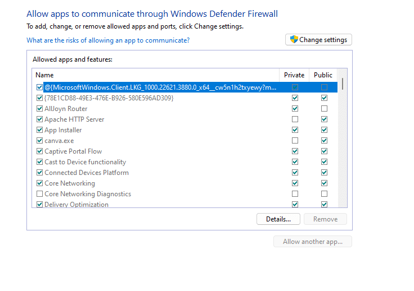Image resolution: width=414 pixels, height=291 pixels.
Task: Toggle Public for MicrosoftWindows.Client.LKG entry
Action: pyautogui.click(x=324, y=87)
